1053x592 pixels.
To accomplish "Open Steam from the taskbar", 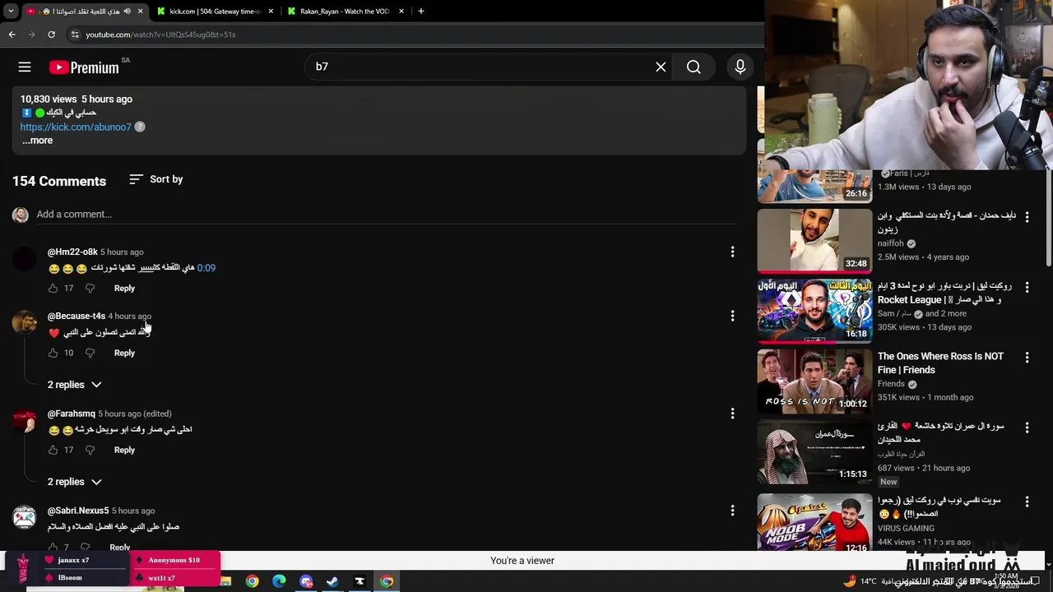I will pos(332,581).
